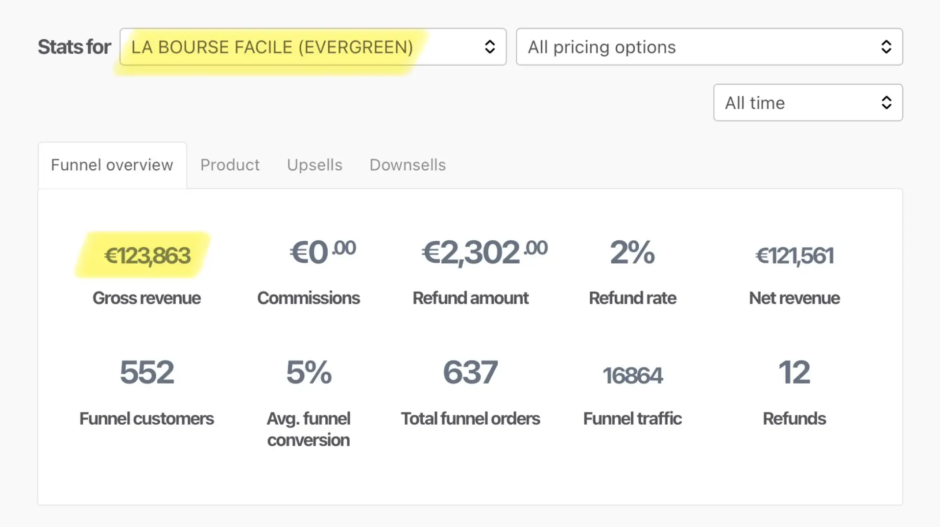The width and height of the screenshot is (940, 527).
Task: Click the highlighted €123,863 gross revenue figure
Action: click(147, 255)
